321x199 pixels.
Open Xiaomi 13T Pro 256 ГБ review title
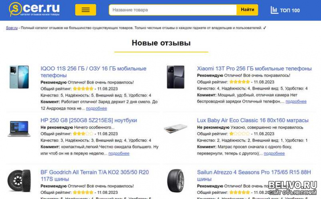click(254, 68)
